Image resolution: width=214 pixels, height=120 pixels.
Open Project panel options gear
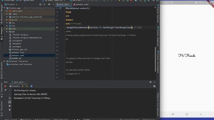[x=49, y=4]
